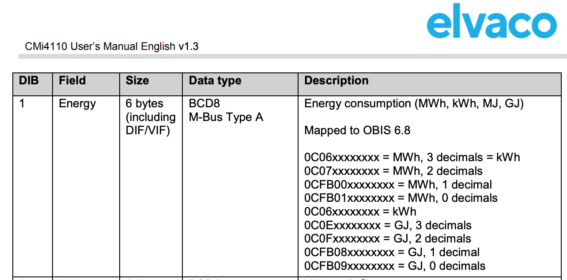Click the 0C07xxxxxxxx MWh 2 decimals line
This screenshot has width=567, height=280.
[x=393, y=171]
